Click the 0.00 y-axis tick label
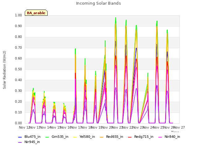The height and width of the screenshot is (148, 198). tap(19, 123)
